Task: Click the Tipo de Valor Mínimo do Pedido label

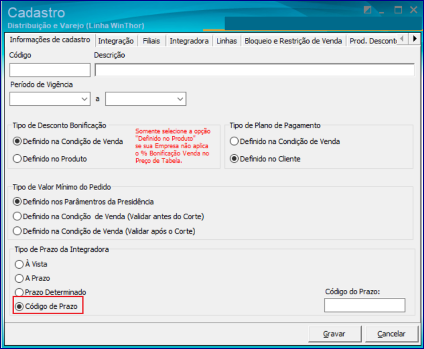Action: [62, 187]
